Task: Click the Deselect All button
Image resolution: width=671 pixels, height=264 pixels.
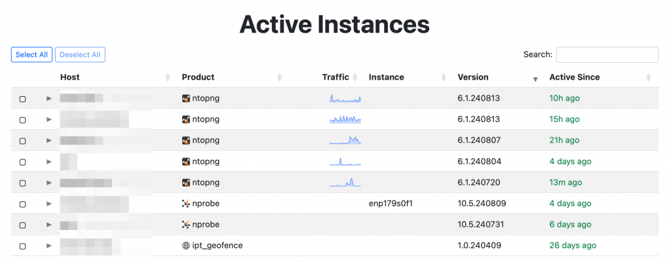Action: 80,55
